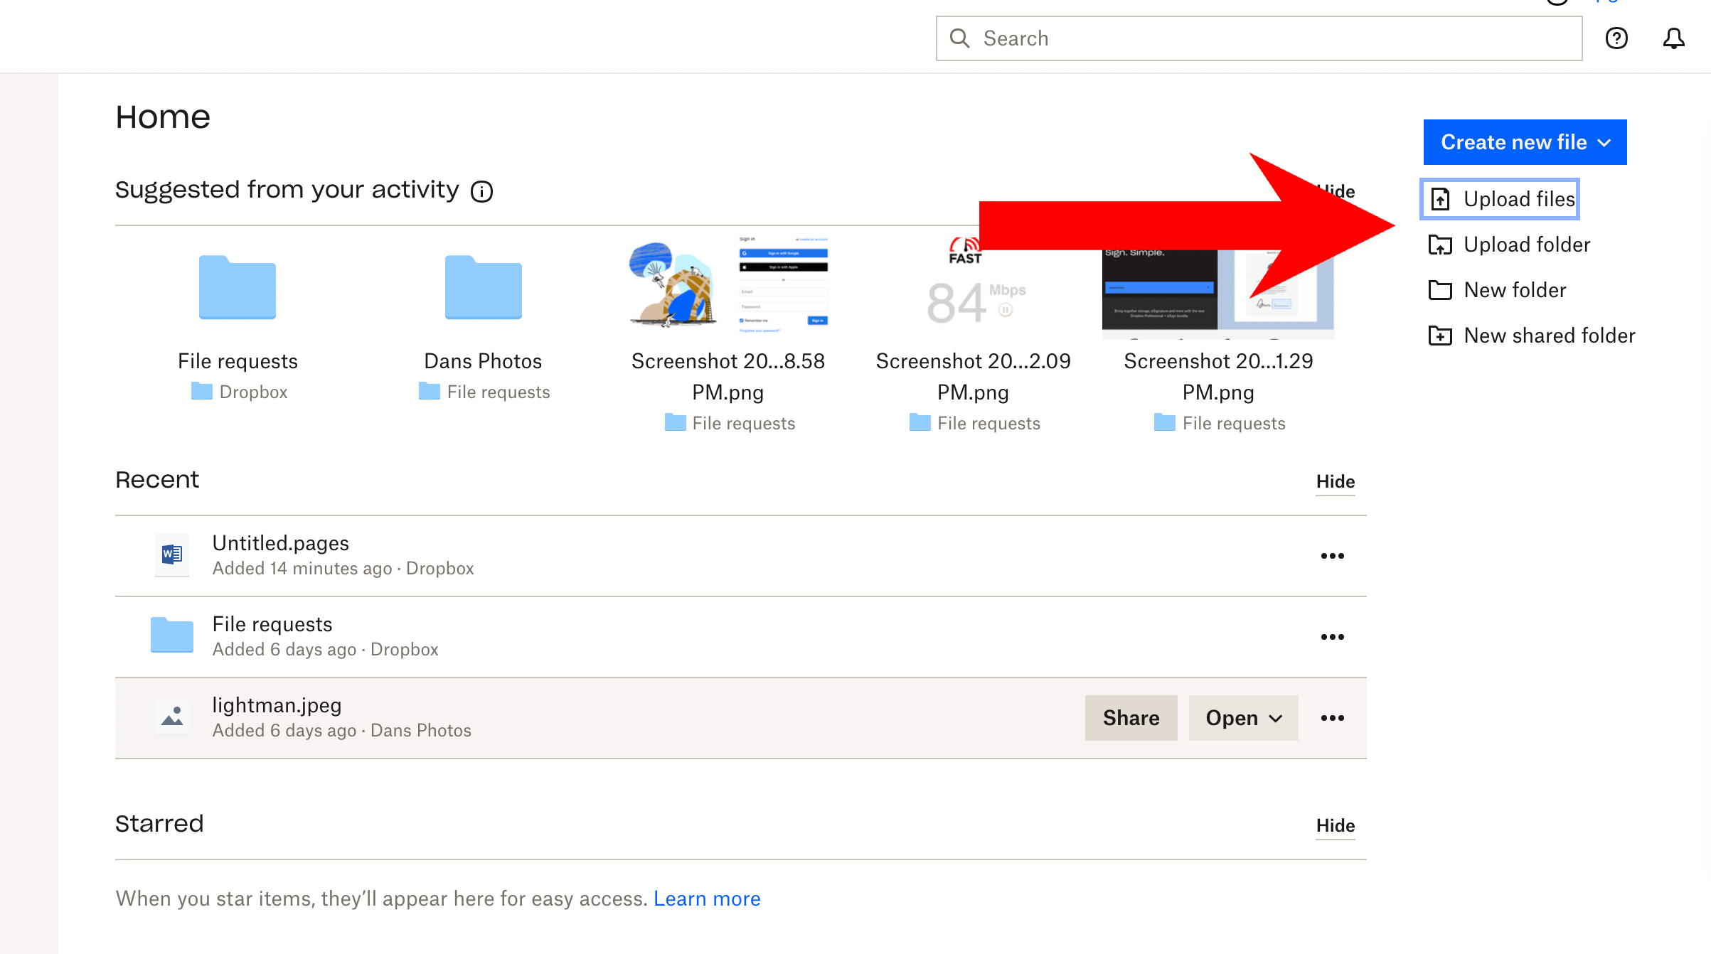Open more options for File requests row
The image size is (1711, 954).
click(1332, 637)
